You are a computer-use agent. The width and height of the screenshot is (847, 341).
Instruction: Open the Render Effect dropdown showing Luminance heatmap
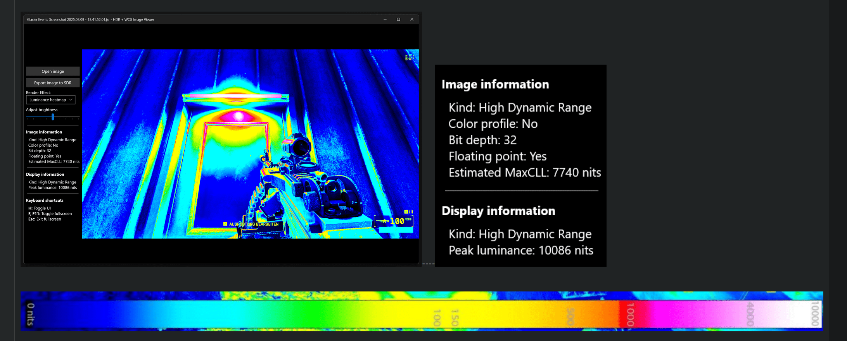coord(50,100)
